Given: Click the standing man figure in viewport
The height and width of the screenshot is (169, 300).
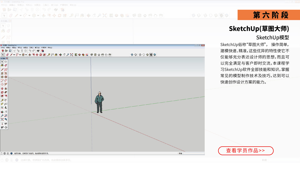Looking at the screenshot, I should pyautogui.click(x=99, y=102).
